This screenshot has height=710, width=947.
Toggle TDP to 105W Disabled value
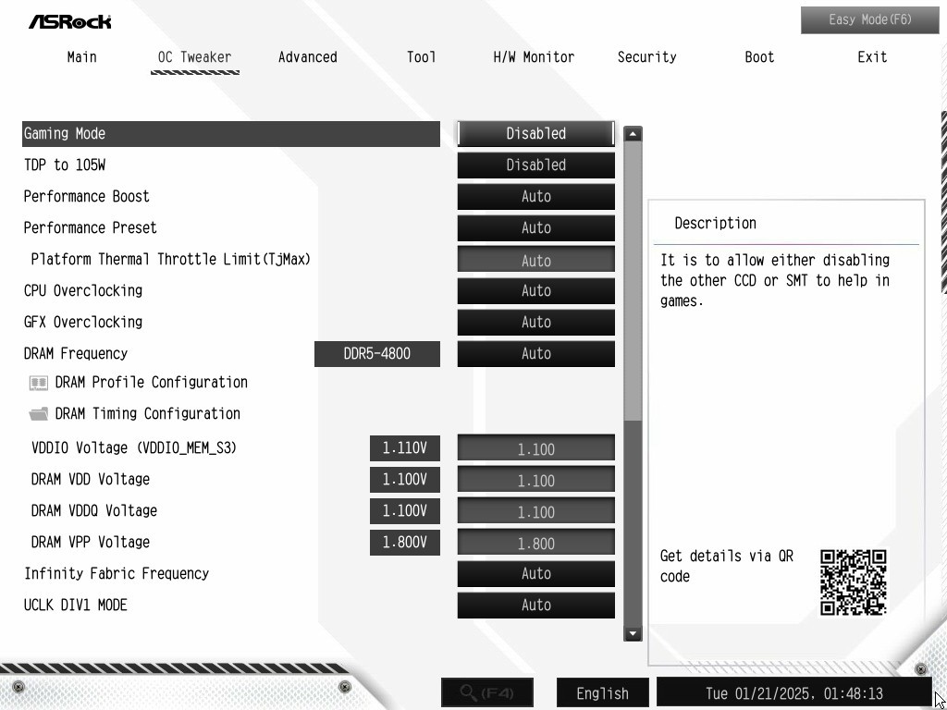click(535, 165)
